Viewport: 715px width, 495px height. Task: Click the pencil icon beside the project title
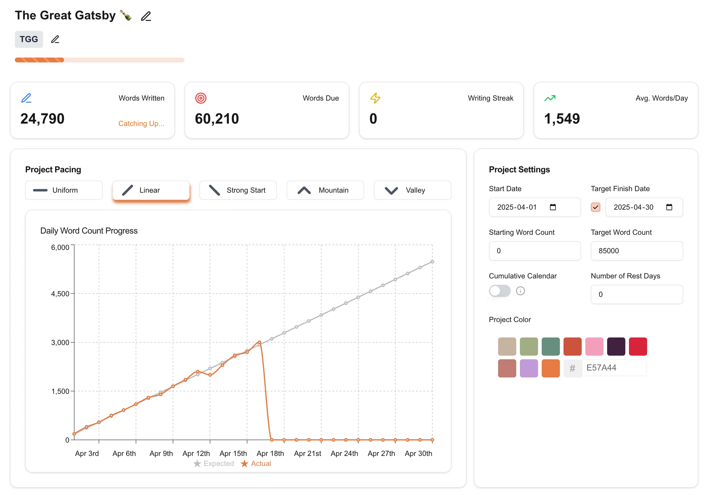pos(146,16)
